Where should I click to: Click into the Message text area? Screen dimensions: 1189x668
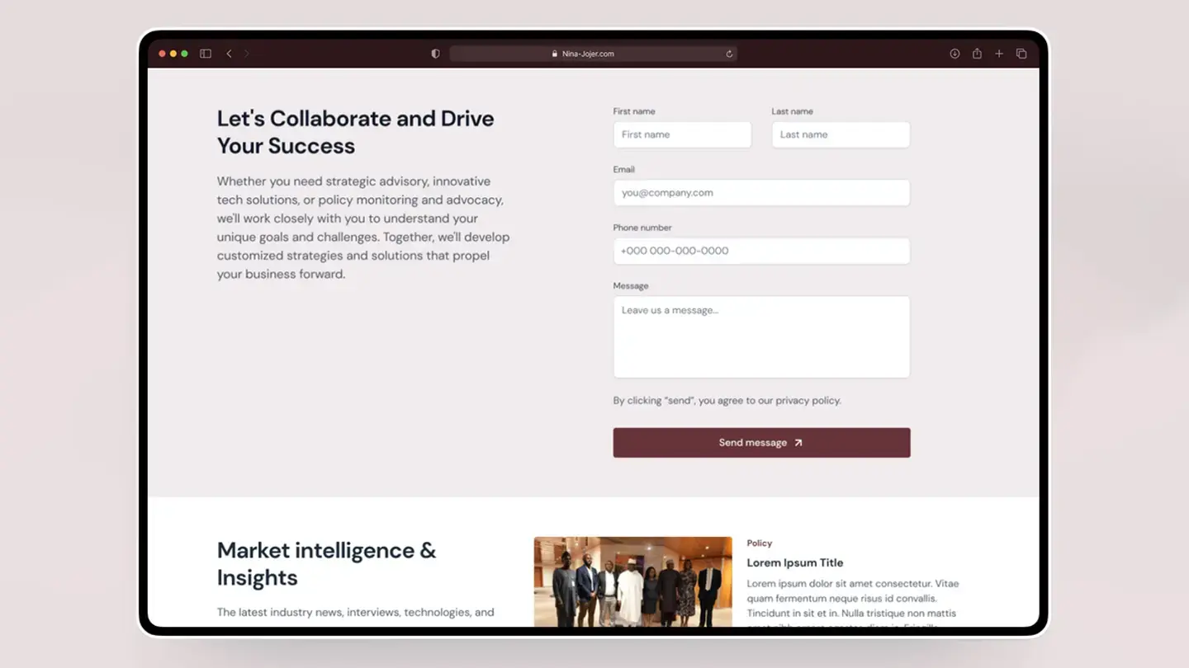click(x=761, y=336)
